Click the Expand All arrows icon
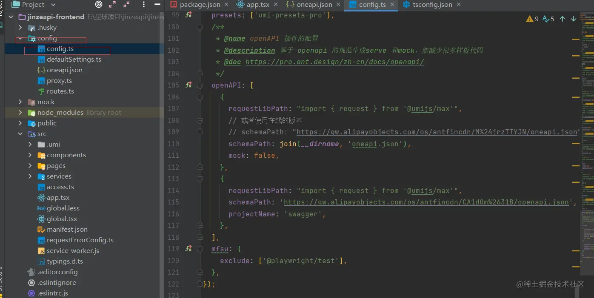Viewport: 594px width, 298px height. 112,5
